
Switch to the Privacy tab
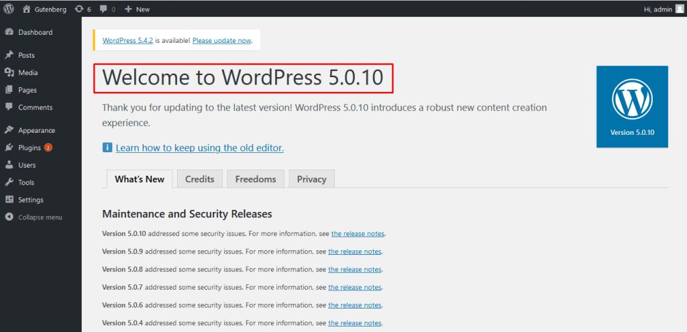pos(311,178)
